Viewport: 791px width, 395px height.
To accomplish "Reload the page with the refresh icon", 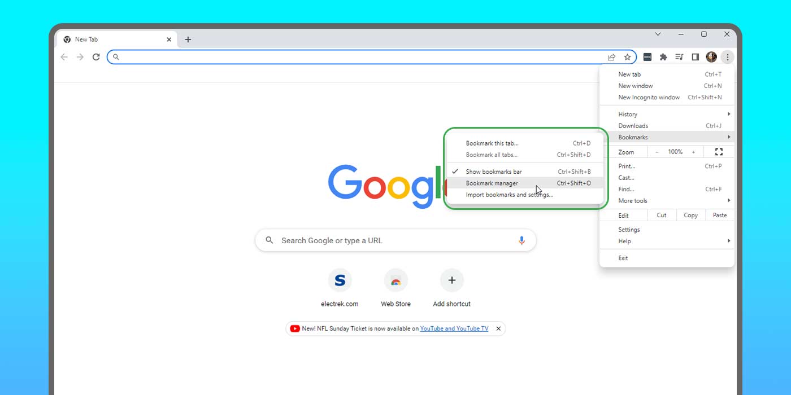I will 95,56.
